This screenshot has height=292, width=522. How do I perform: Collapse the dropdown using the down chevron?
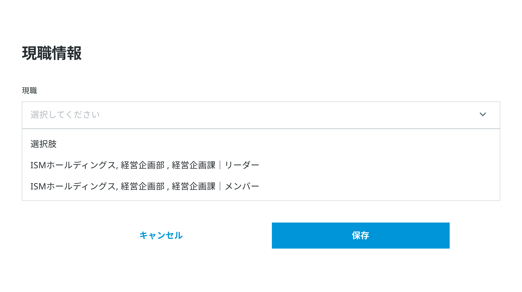(x=483, y=115)
